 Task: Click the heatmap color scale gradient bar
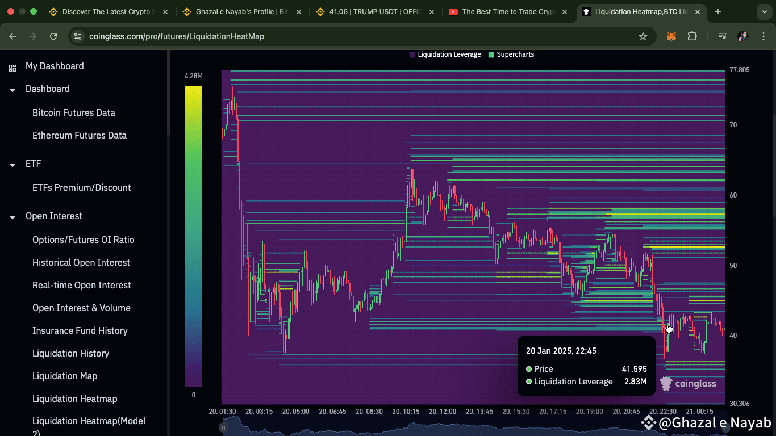pos(194,236)
